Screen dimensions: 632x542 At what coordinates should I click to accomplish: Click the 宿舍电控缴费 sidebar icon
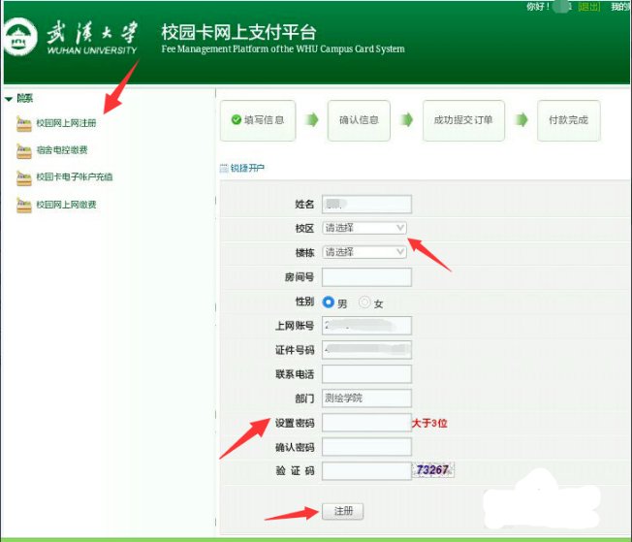click(24, 151)
